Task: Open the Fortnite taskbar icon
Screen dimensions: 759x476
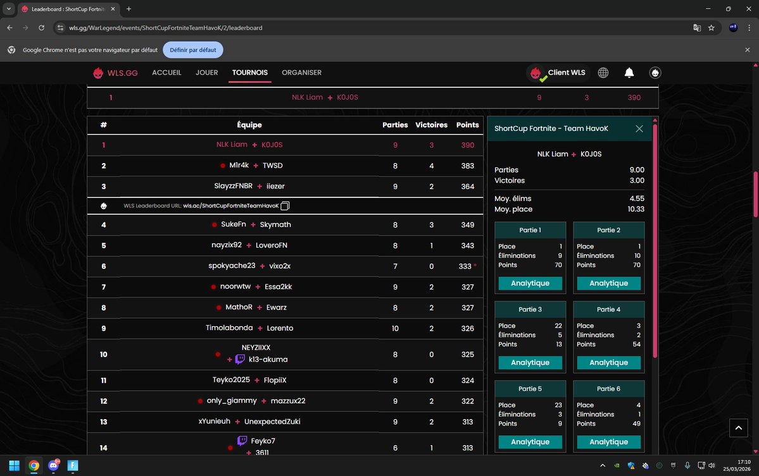Action: point(73,465)
